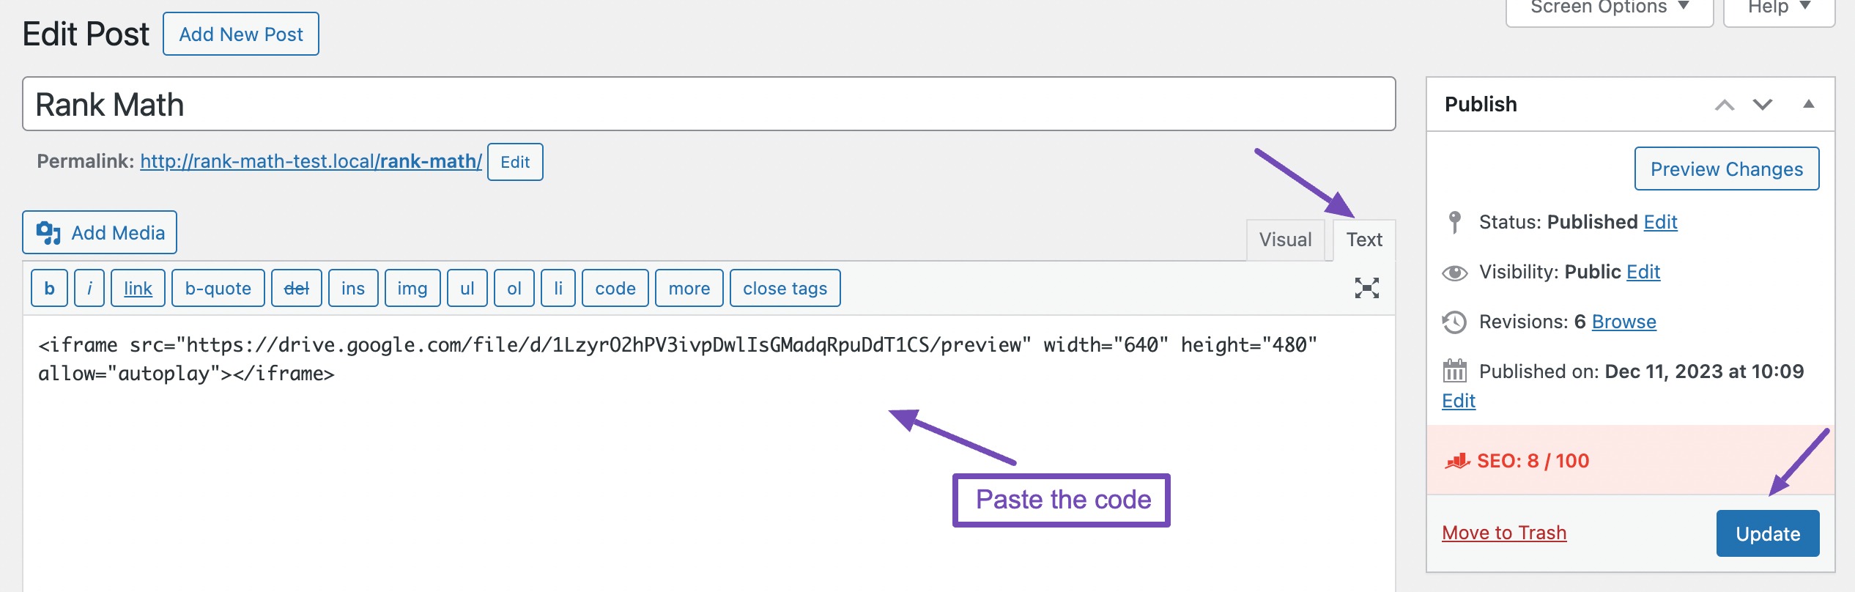Open the Add Media dialog
The width and height of the screenshot is (1855, 592).
(100, 232)
